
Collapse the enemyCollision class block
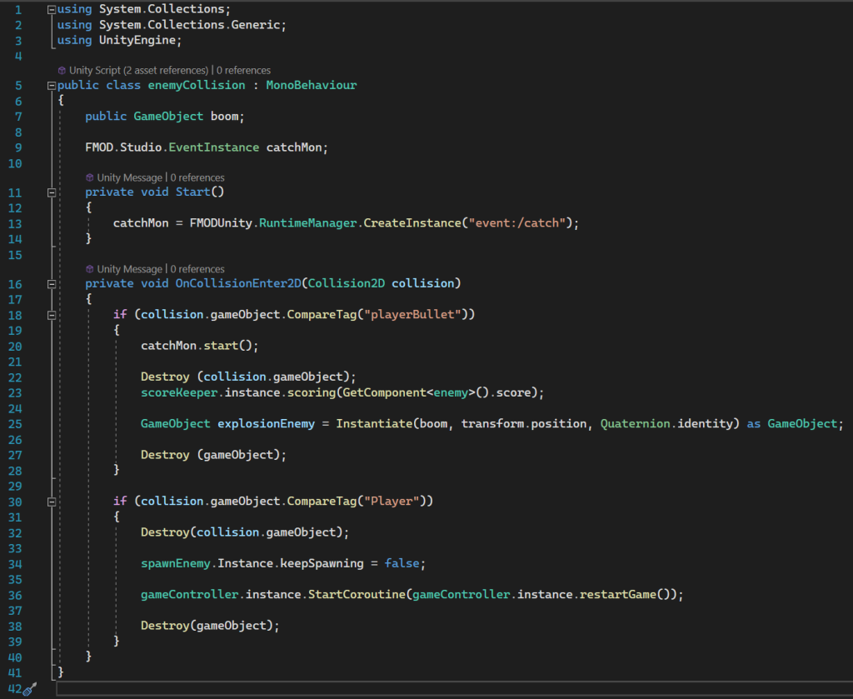[52, 86]
